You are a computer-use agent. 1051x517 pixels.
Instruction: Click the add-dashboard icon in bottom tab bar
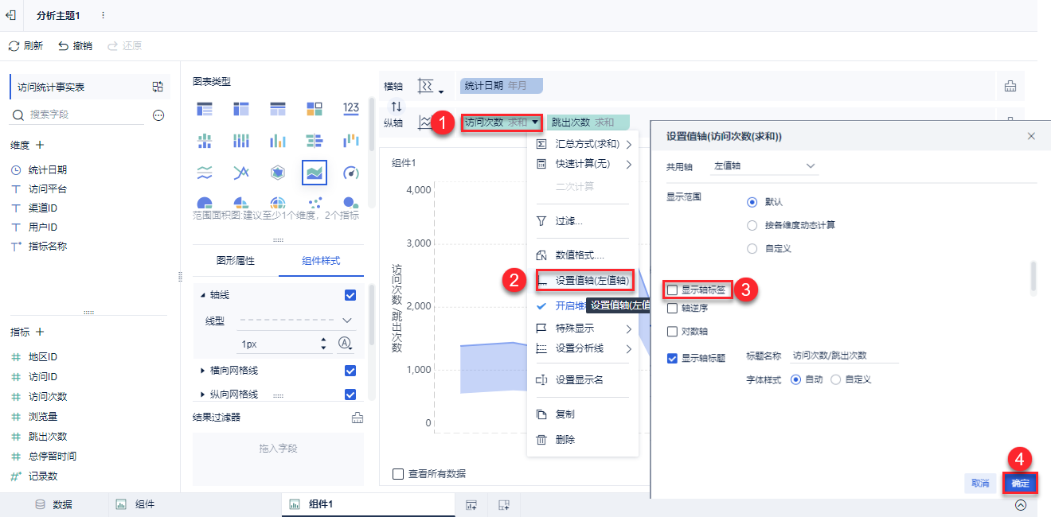tap(503, 504)
